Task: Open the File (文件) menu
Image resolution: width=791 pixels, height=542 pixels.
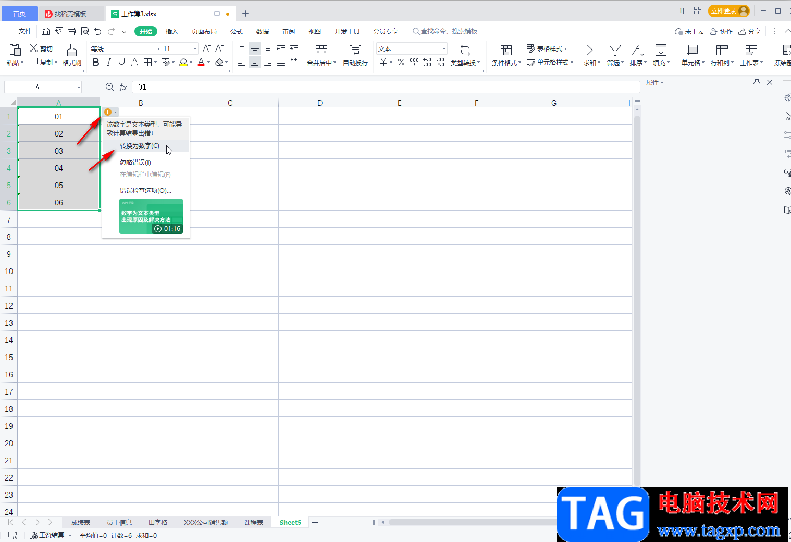Action: (20, 31)
